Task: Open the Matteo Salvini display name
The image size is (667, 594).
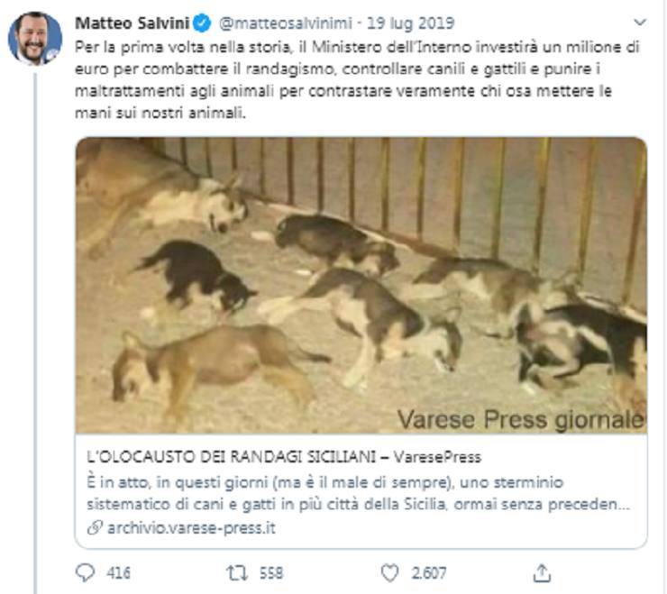Action: pos(132,23)
